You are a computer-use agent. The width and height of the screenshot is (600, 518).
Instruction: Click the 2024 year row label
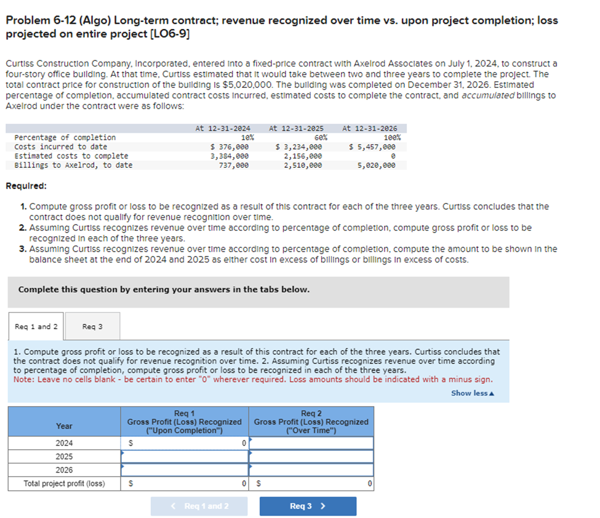point(63,442)
